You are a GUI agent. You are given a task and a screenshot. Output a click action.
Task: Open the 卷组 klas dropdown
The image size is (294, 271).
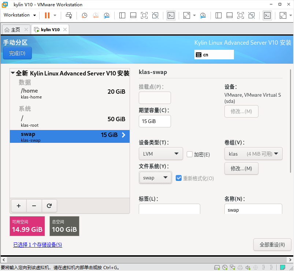253,154
